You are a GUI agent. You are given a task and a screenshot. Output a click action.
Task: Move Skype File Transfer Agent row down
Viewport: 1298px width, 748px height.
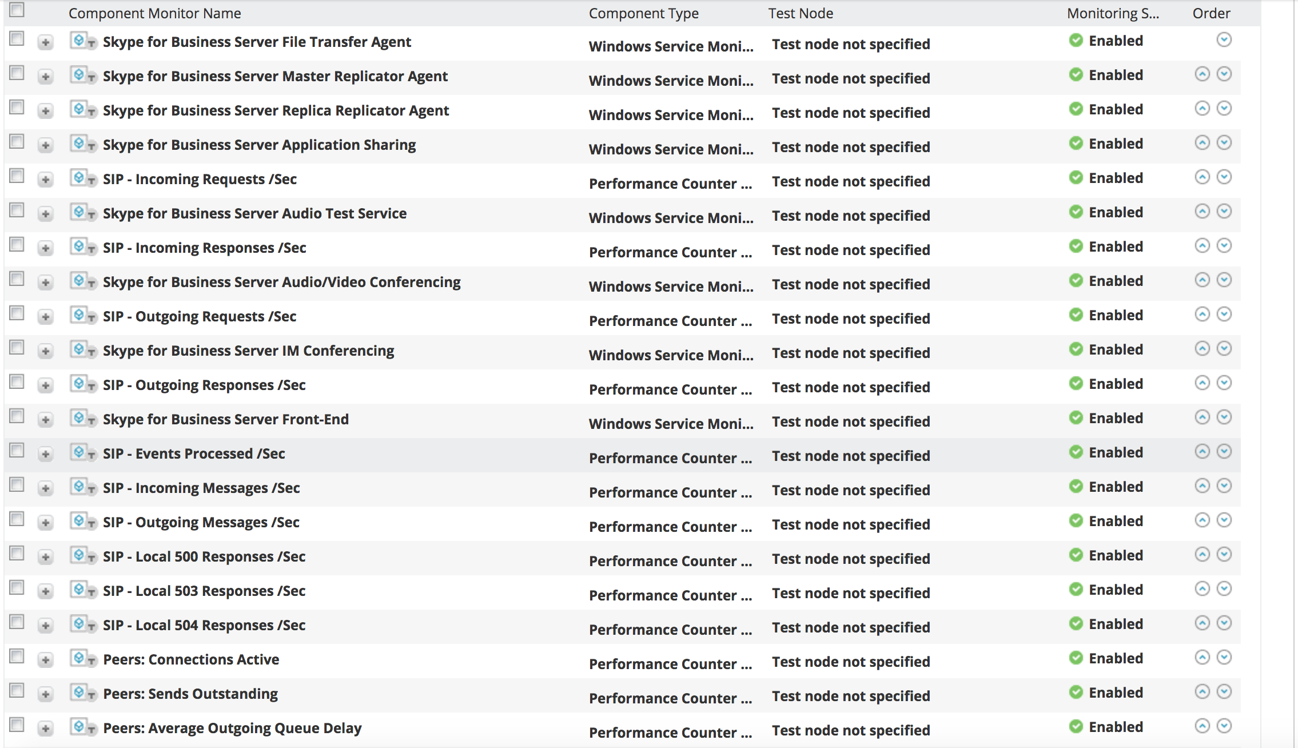(x=1224, y=40)
